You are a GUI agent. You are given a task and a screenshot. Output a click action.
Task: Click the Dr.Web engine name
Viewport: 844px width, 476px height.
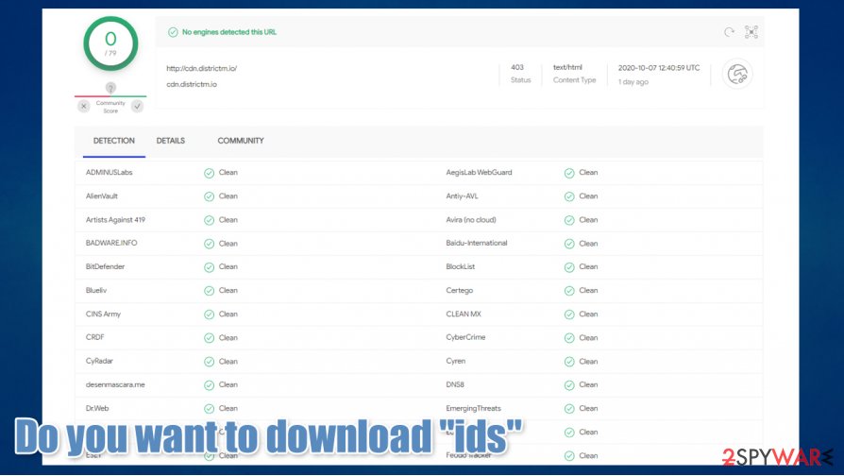97,408
